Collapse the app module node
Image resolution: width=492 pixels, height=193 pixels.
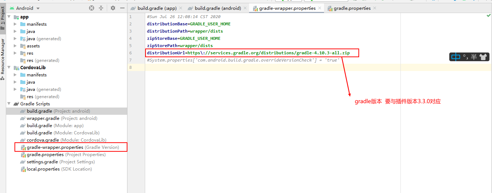[x=9, y=17]
